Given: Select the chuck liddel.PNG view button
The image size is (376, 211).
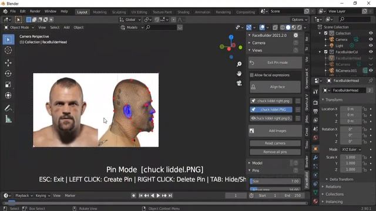Looking at the screenshot, I should pyautogui.click(x=271, y=110).
